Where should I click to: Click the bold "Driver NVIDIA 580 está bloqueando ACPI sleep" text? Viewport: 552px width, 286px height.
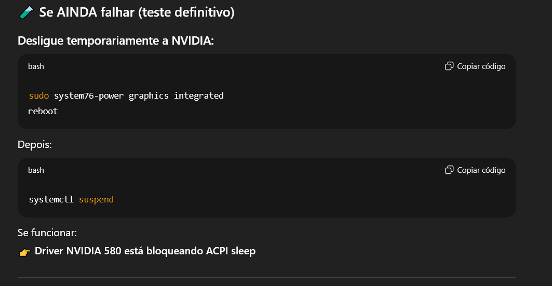point(145,251)
